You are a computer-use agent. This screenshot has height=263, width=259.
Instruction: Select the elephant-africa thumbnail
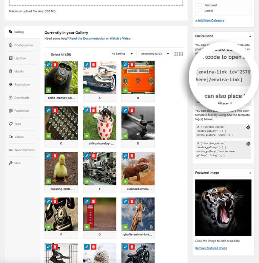(x=138, y=168)
